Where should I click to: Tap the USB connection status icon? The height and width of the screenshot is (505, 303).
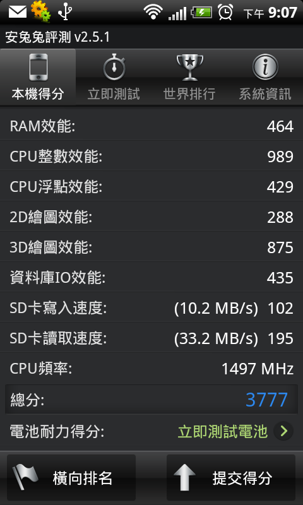pyautogui.click(x=65, y=12)
